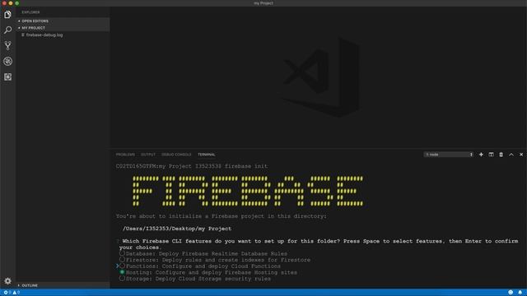Open the Explorer view in activity bar
Screen dimensions: 527x296
click(x=7, y=15)
